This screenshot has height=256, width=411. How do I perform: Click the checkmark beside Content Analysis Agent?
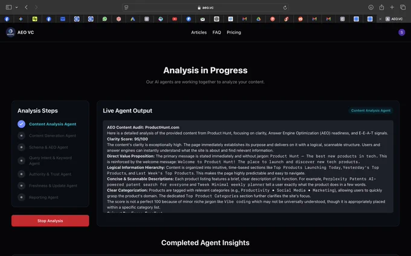coord(22,124)
